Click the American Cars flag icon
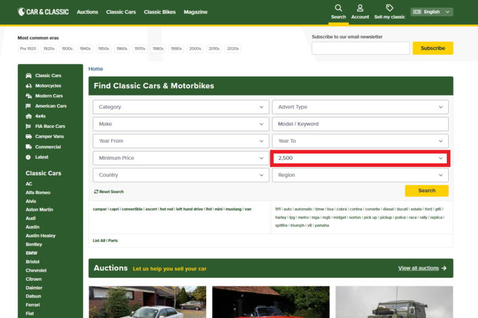 coord(28,106)
